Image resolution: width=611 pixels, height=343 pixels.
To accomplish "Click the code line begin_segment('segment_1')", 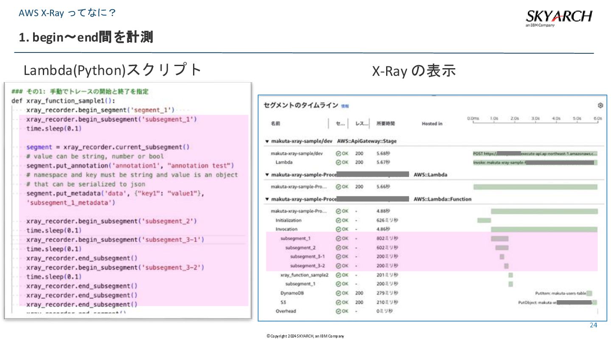I will coord(100,110).
